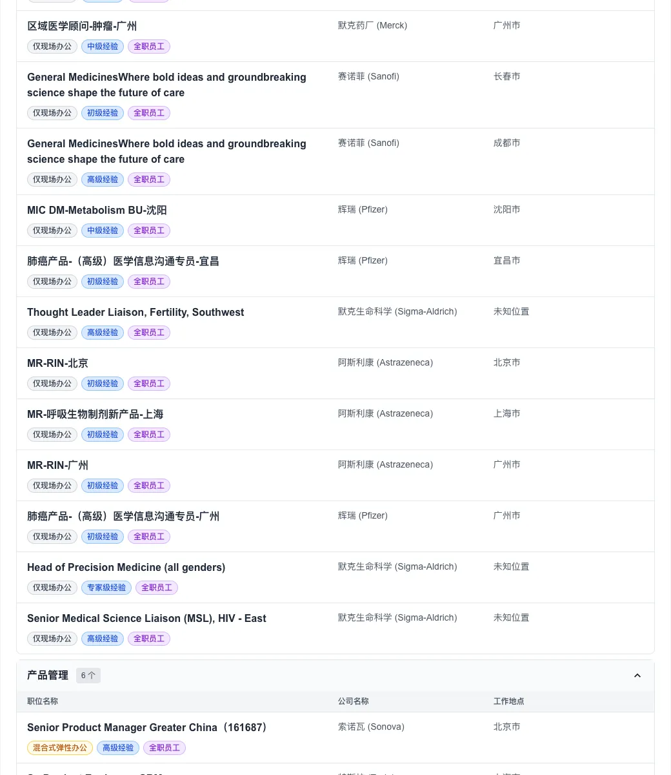Open Head of Precision Medicine job
This screenshot has width=671, height=775.
pos(126,568)
